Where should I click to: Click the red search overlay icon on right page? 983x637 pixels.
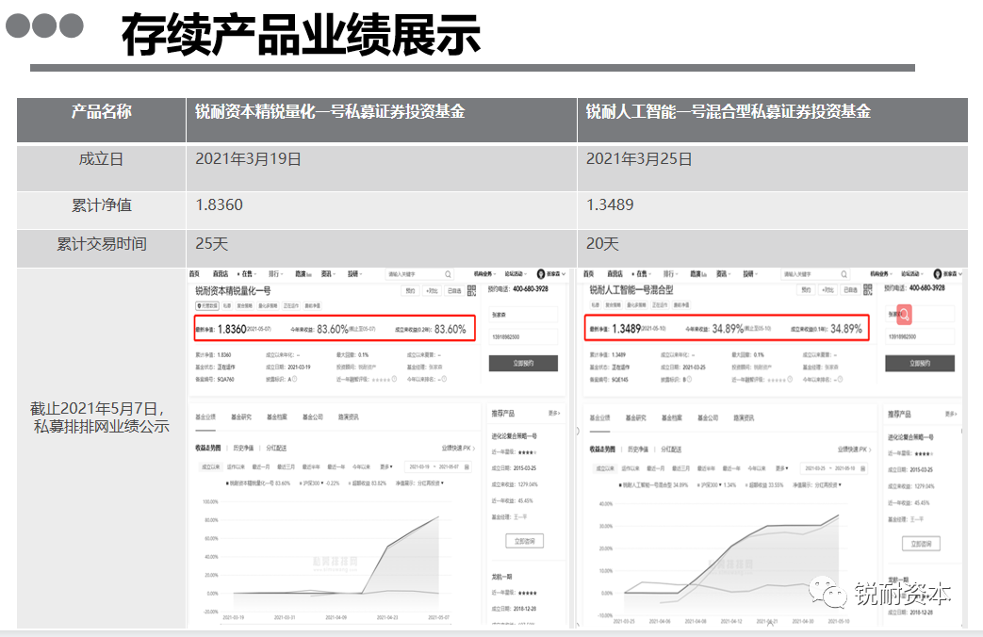click(x=904, y=314)
